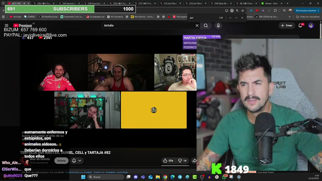Switch to the (12) Javi Oliveira tab

(170, 4)
